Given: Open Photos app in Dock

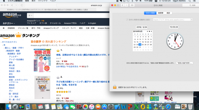Looking at the screenshot, I should point(85,107).
